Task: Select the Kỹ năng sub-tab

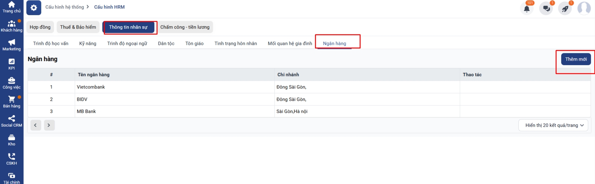Action: tap(88, 44)
